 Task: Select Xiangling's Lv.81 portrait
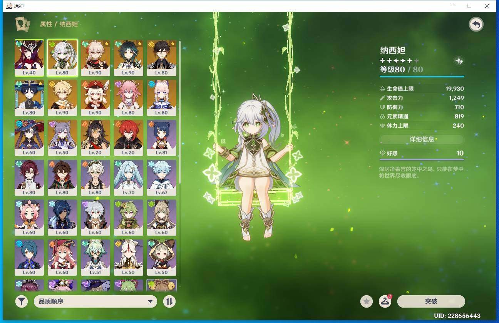pos(162,138)
